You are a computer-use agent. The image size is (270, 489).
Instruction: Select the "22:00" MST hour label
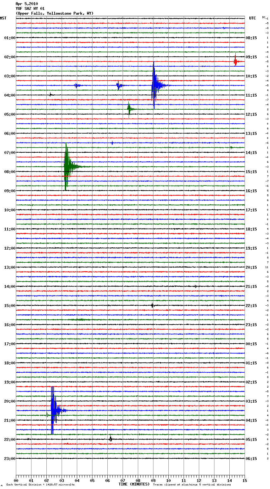pyautogui.click(x=10, y=440)
